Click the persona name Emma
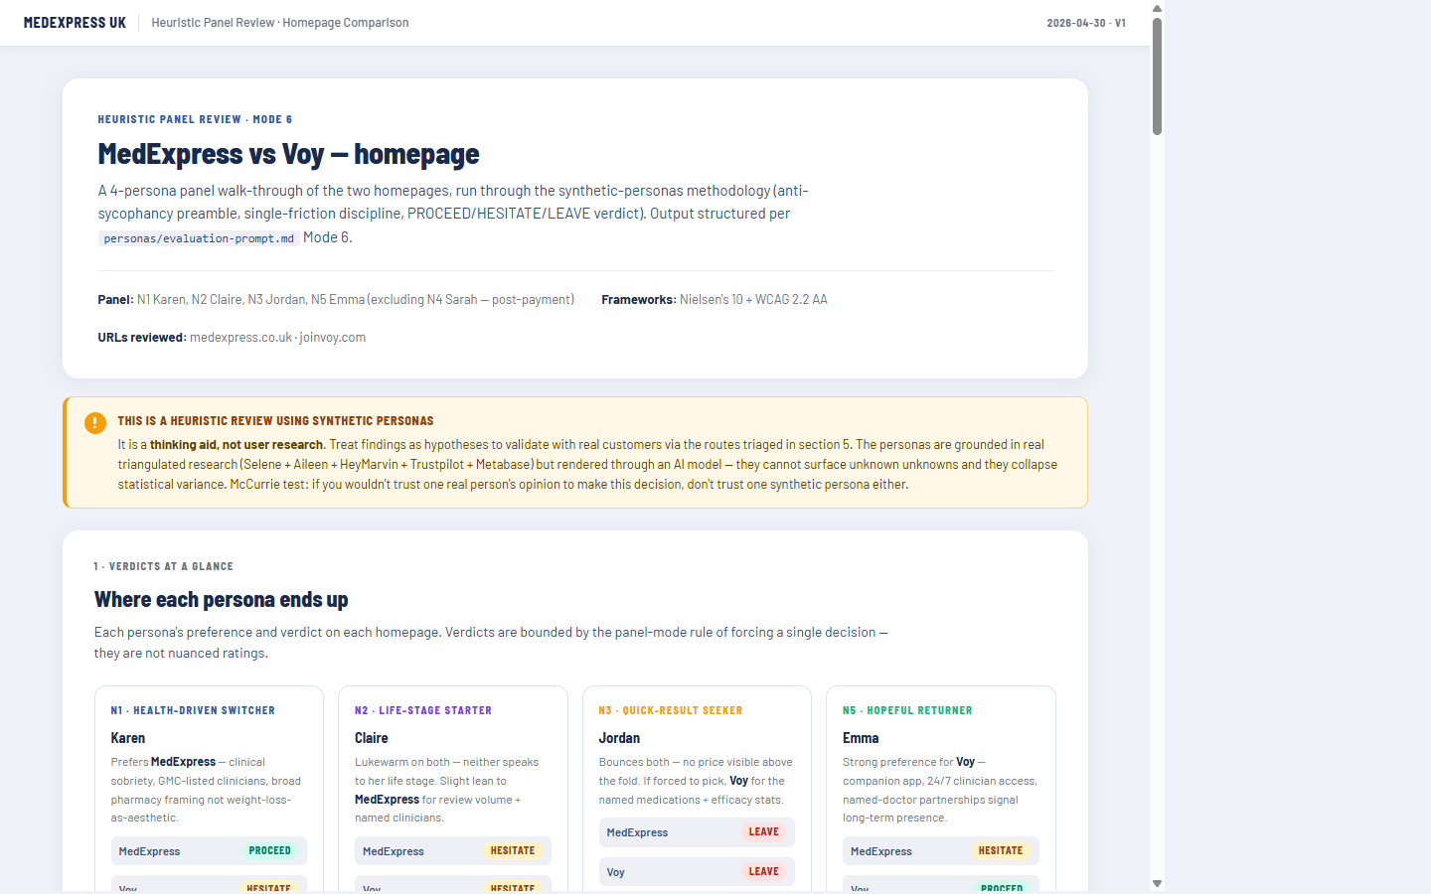 [x=861, y=738]
